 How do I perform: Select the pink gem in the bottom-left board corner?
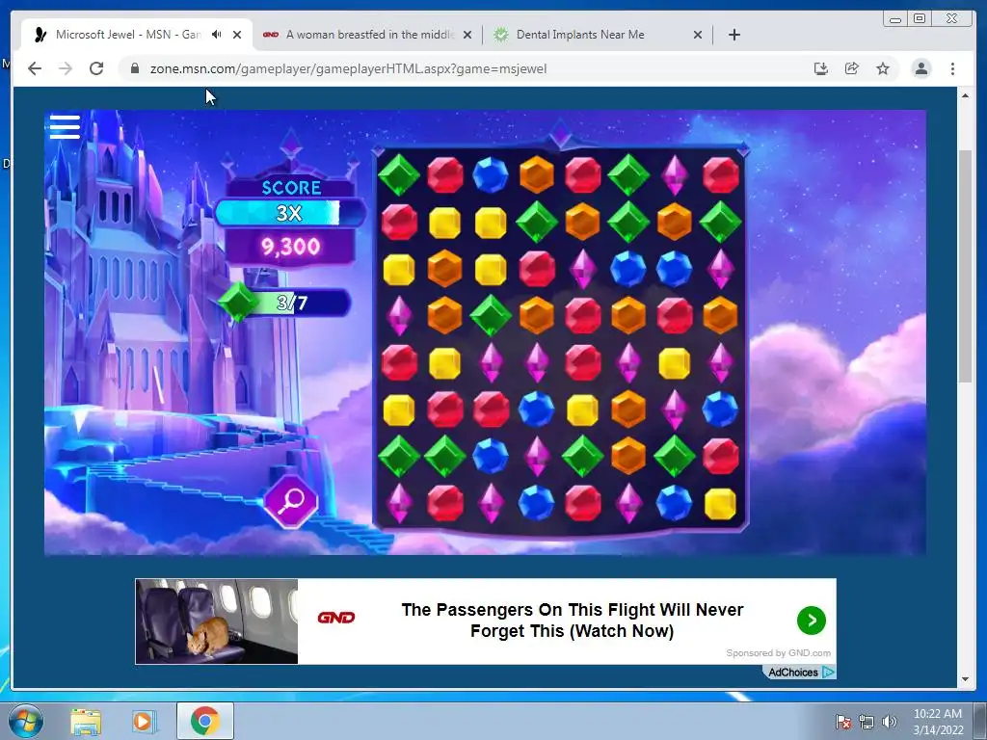(398, 503)
